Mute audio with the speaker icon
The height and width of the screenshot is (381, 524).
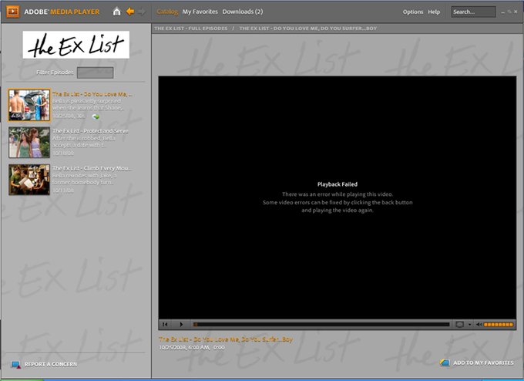coord(479,324)
